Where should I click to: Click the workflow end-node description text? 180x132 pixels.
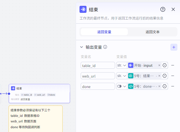pos(121,18)
